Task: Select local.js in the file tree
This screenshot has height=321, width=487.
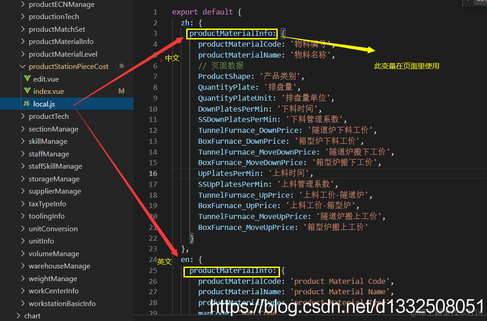Action: pos(44,104)
